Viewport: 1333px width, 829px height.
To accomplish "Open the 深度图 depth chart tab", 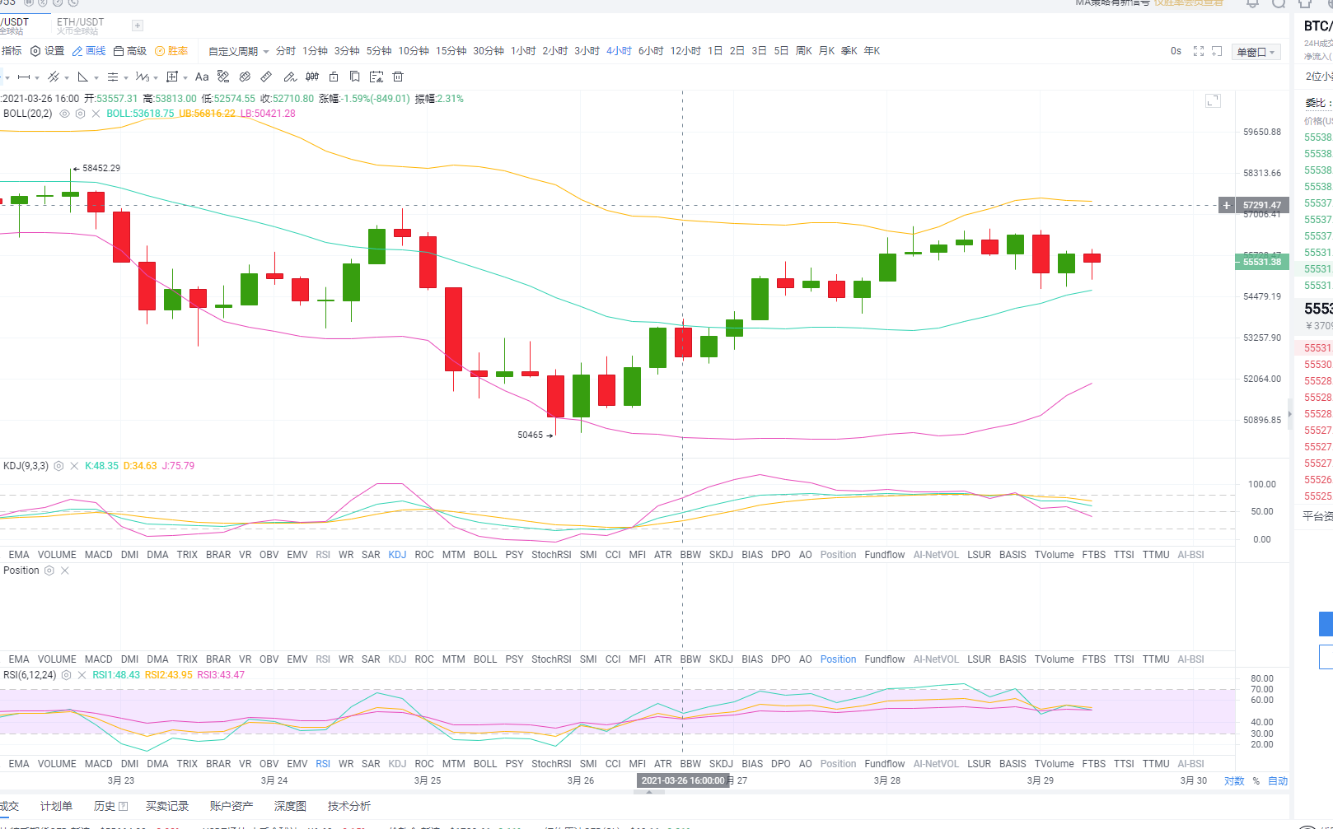I will pos(290,806).
